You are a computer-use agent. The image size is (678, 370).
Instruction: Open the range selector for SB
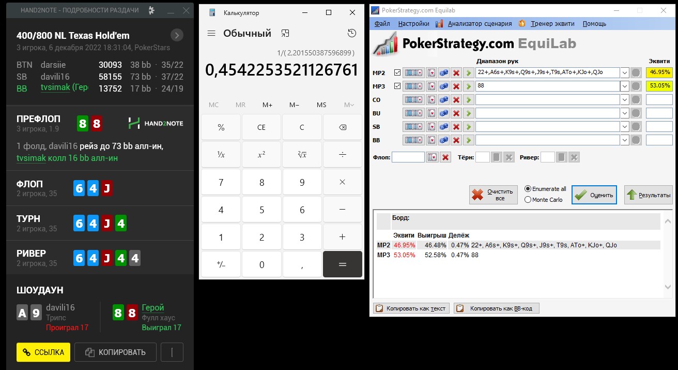[x=413, y=126]
